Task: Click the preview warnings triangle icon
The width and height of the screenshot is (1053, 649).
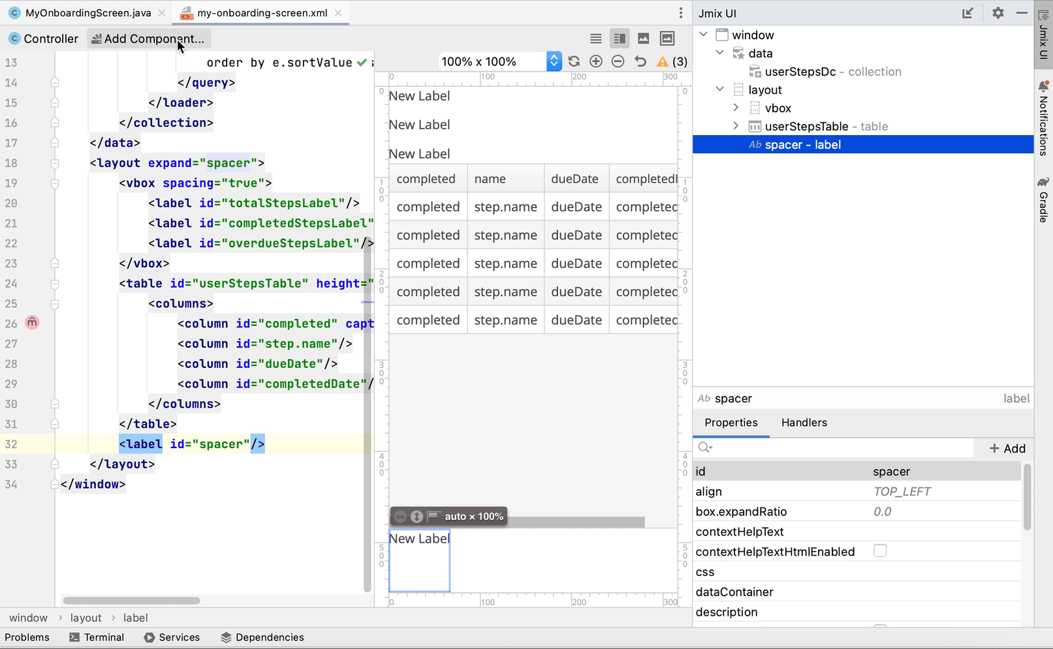Action: point(663,61)
